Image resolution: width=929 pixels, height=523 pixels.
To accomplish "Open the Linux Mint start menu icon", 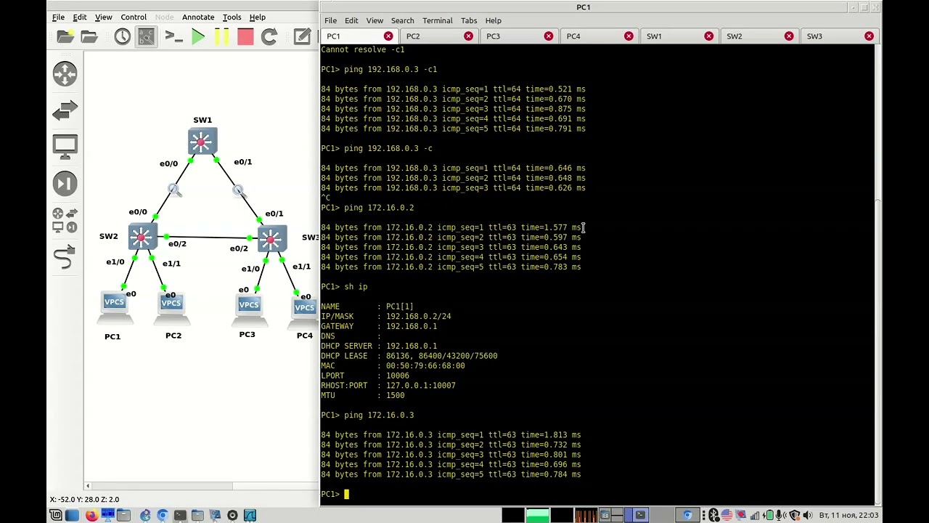I will pos(56,516).
